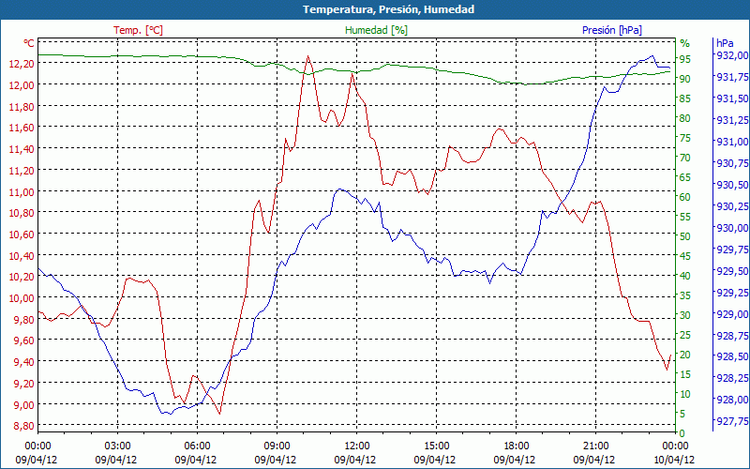
Task: Pick temperature axis value '12,00'
Action: click(22, 84)
